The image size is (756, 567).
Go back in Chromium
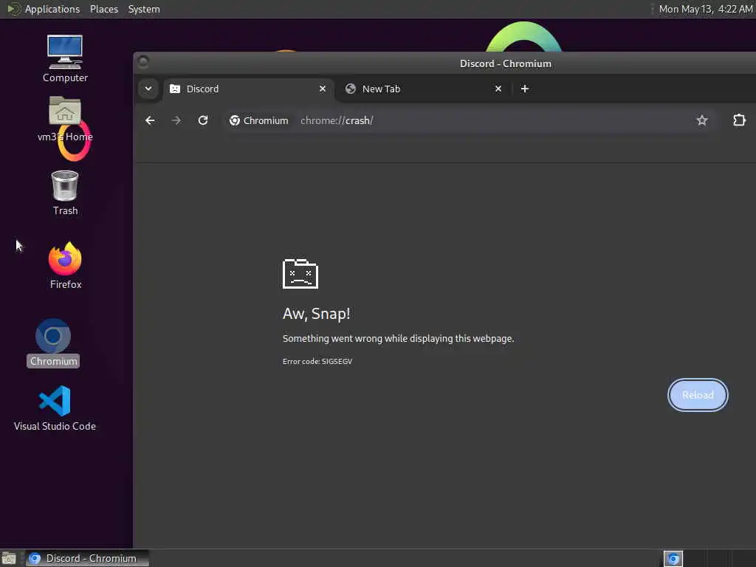[150, 120]
